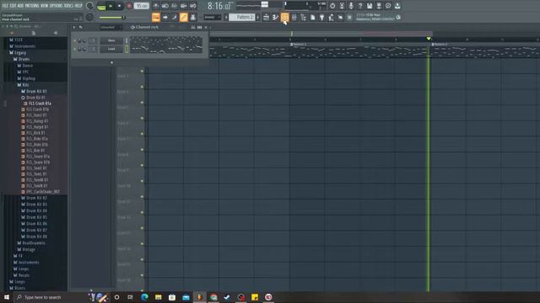The width and height of the screenshot is (540, 303).
Task: Click the add channel plus button
Action: [x=111, y=62]
